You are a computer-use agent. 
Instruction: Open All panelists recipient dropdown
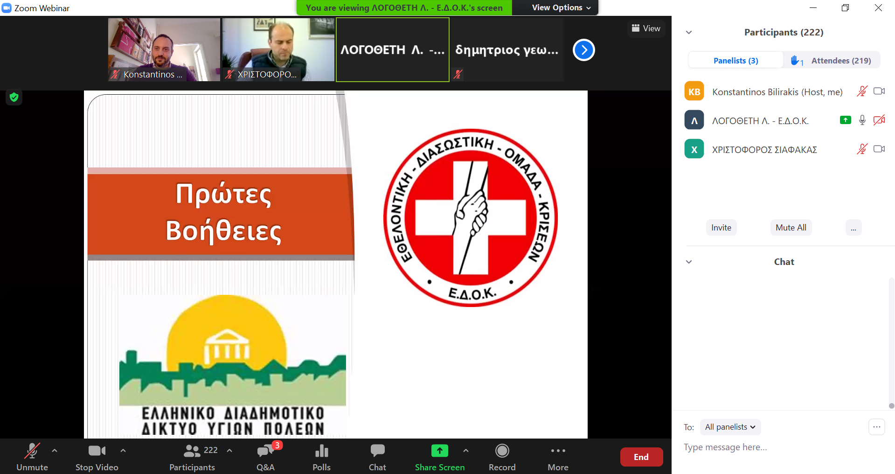coord(730,427)
